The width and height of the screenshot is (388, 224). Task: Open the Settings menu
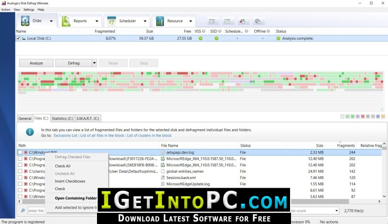[29, 9]
